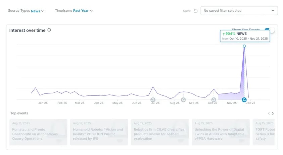Open the Unlocking the Power of Digital Twins card
Viewport: 283px width, 155px height.
[221, 132]
